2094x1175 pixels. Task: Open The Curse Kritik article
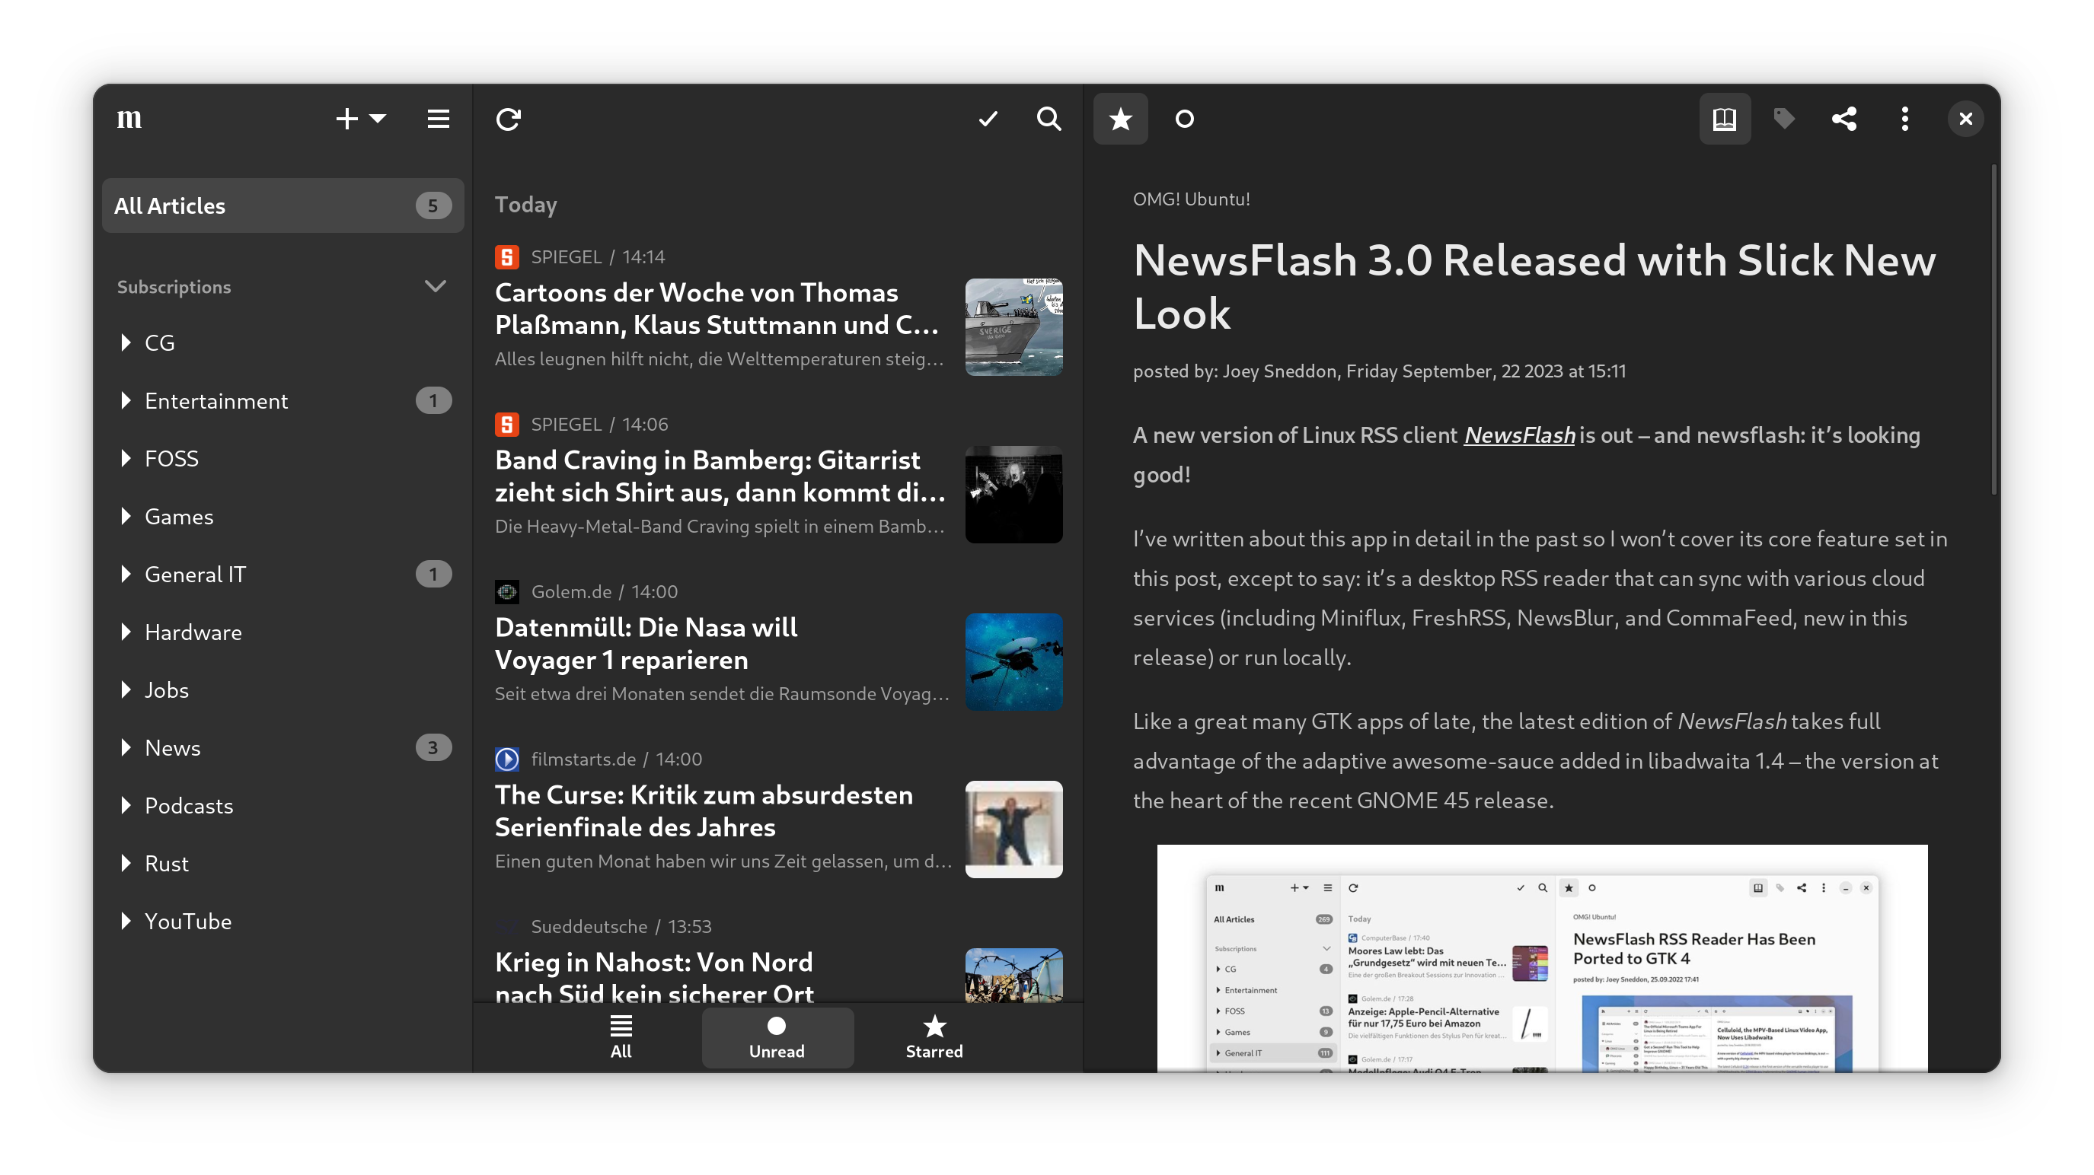click(779, 814)
